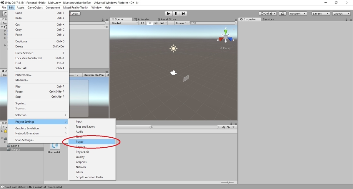Expand the Graphics Emulation submenu
The width and height of the screenshot is (353, 189).
(38, 128)
